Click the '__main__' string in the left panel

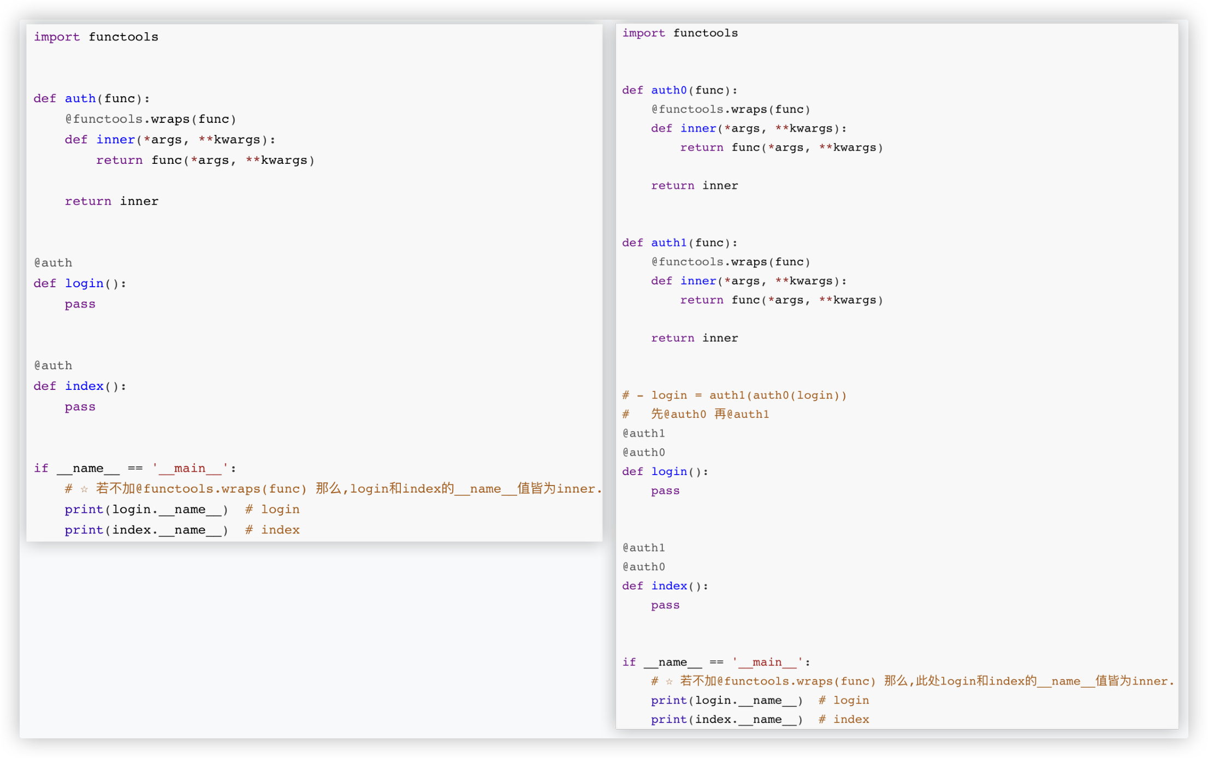(x=190, y=468)
